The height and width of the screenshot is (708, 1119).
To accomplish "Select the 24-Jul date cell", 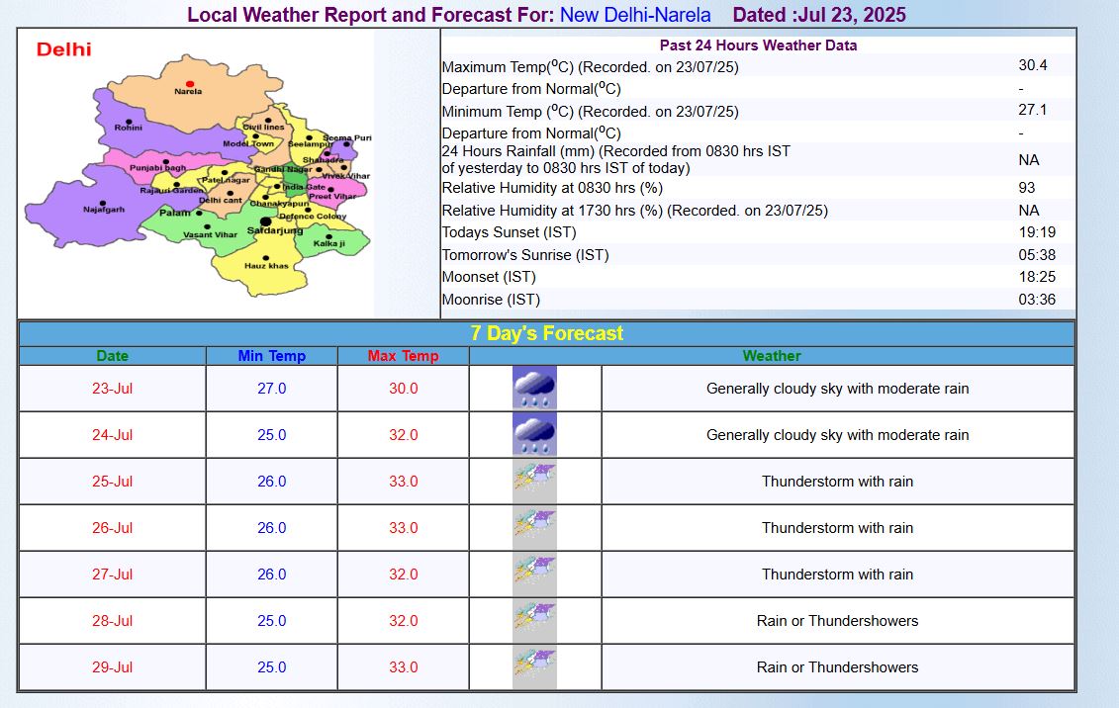I will [112, 435].
